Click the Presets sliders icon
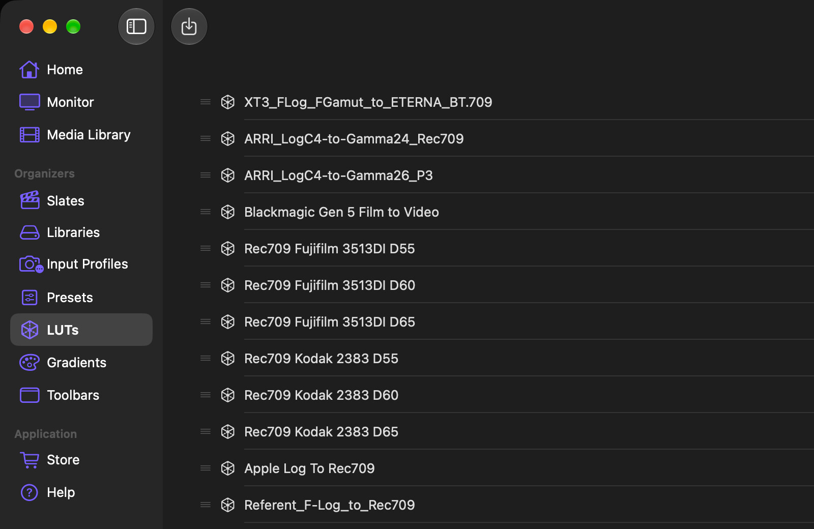This screenshot has width=814, height=529. coord(30,298)
